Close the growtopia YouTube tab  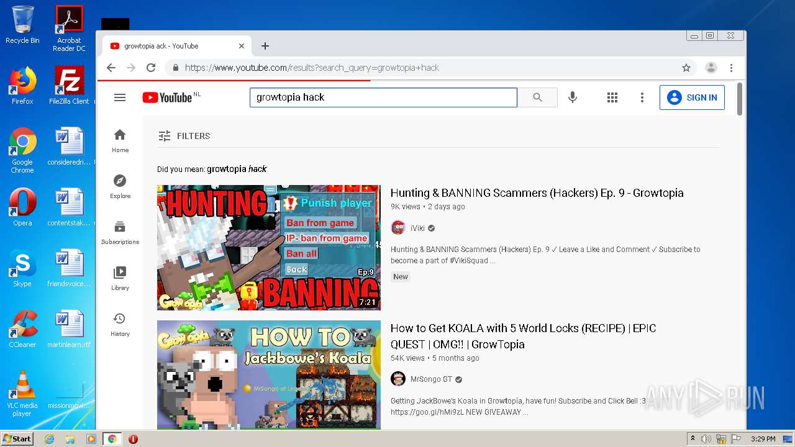(x=242, y=46)
